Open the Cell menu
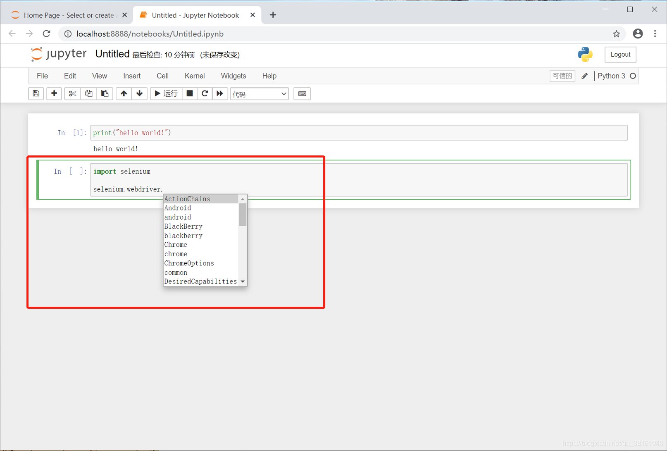This screenshot has width=667, height=451. (162, 76)
